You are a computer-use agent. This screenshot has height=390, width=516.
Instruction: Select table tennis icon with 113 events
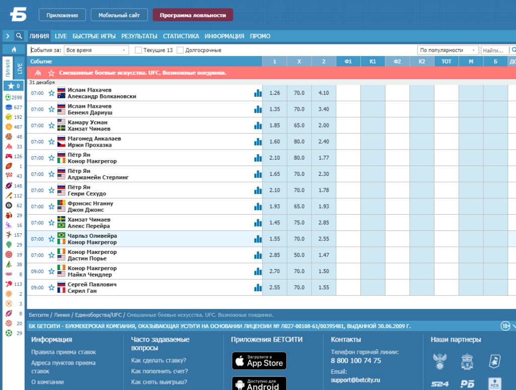pos(9,284)
